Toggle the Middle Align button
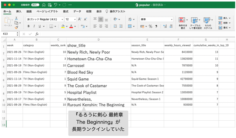This screenshot has width=236, height=138. click(x=101, y=19)
